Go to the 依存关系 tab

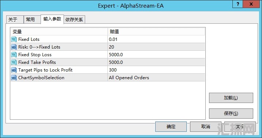[74, 19]
